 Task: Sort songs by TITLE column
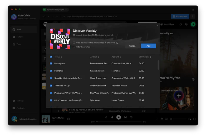[58, 57]
